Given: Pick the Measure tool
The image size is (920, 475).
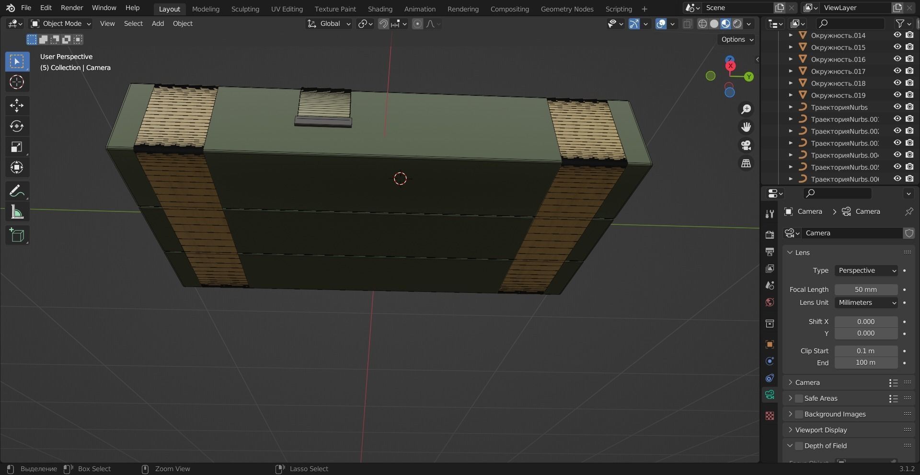Looking at the screenshot, I should pyautogui.click(x=17, y=212).
